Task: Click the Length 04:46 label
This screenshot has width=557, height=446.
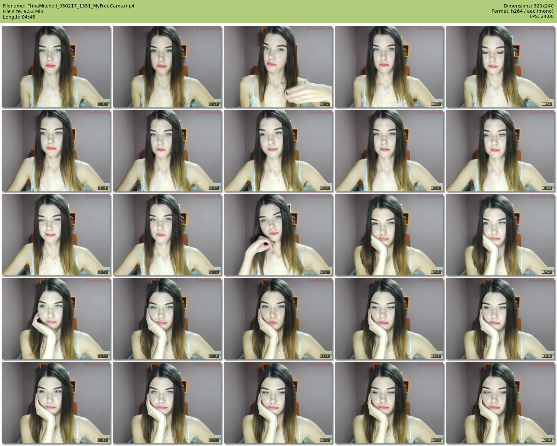Action: click(19, 17)
